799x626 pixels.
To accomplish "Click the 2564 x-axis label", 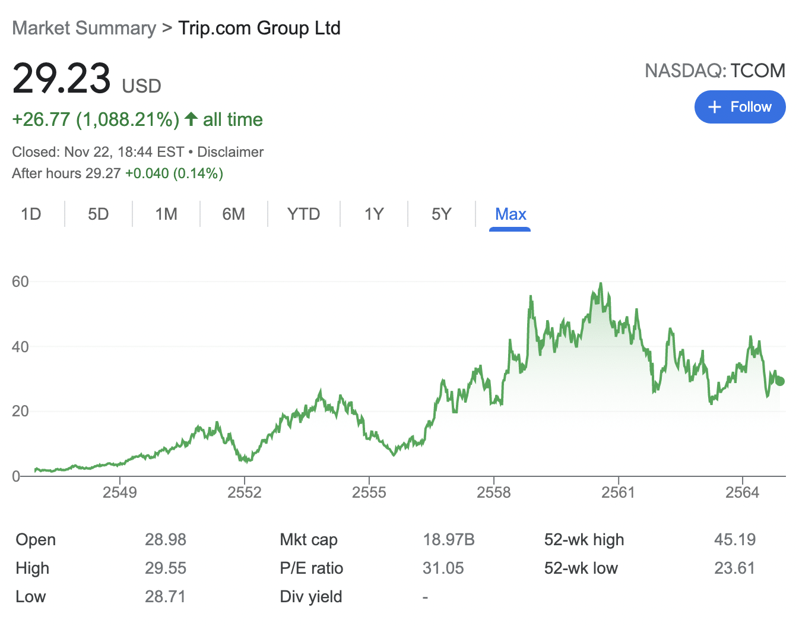I will pos(743,492).
